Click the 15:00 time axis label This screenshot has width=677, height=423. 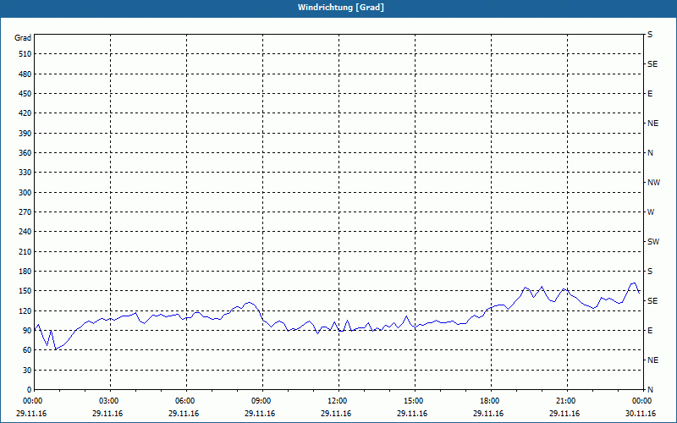(415, 401)
